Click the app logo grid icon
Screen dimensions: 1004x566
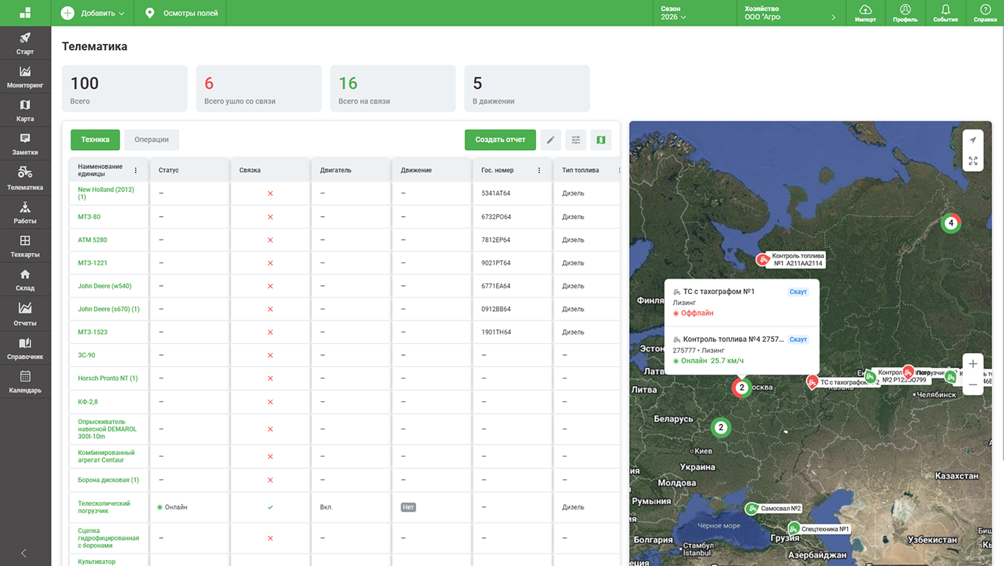25,12
